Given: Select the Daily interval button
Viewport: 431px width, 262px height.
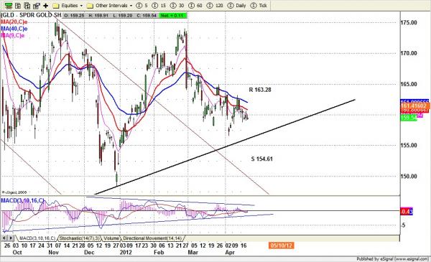Looking at the screenshot, I should [237, 5].
